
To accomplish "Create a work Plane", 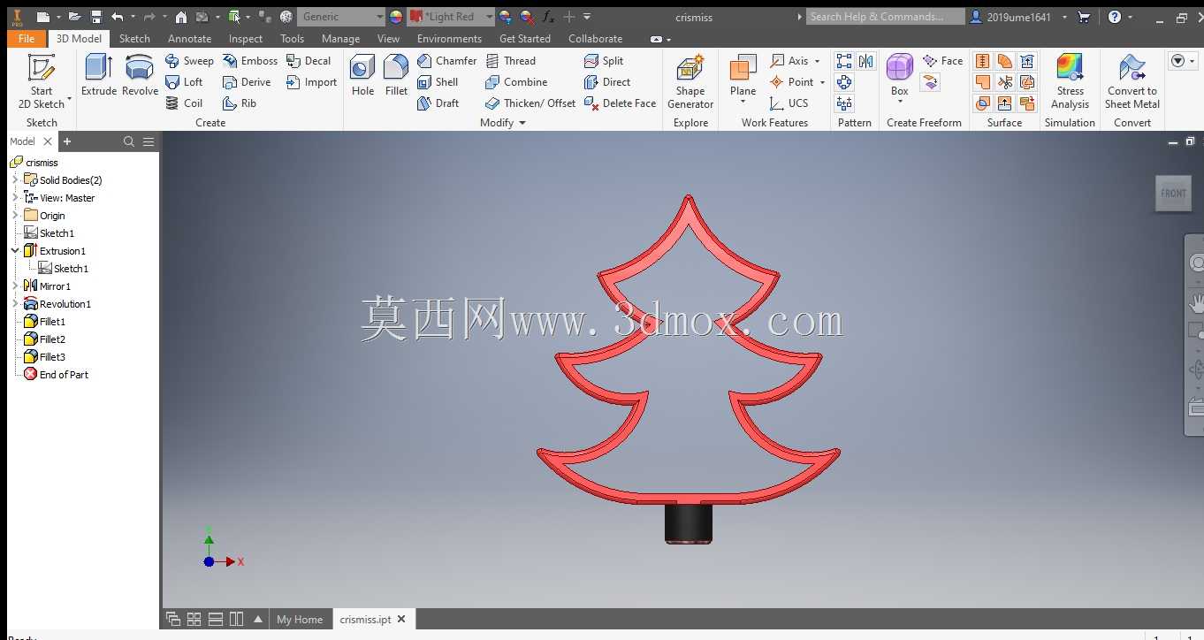I will pyautogui.click(x=743, y=73).
